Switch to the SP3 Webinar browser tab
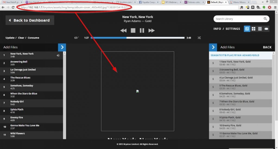278x149 pixels. click(172, 2)
